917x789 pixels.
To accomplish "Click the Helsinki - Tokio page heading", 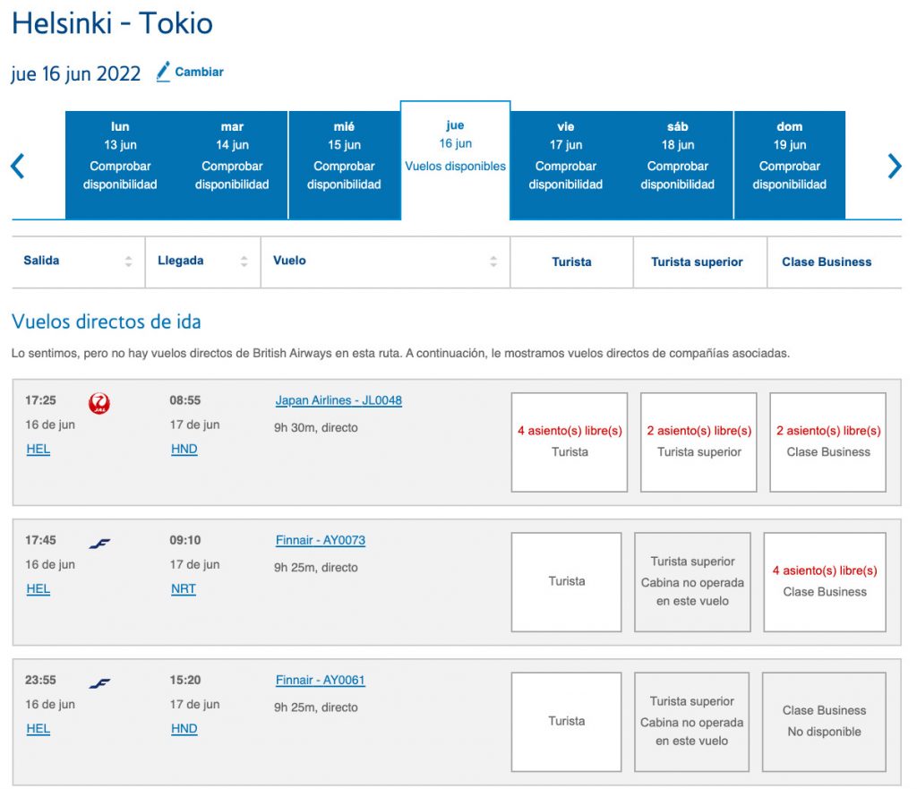I will [112, 23].
